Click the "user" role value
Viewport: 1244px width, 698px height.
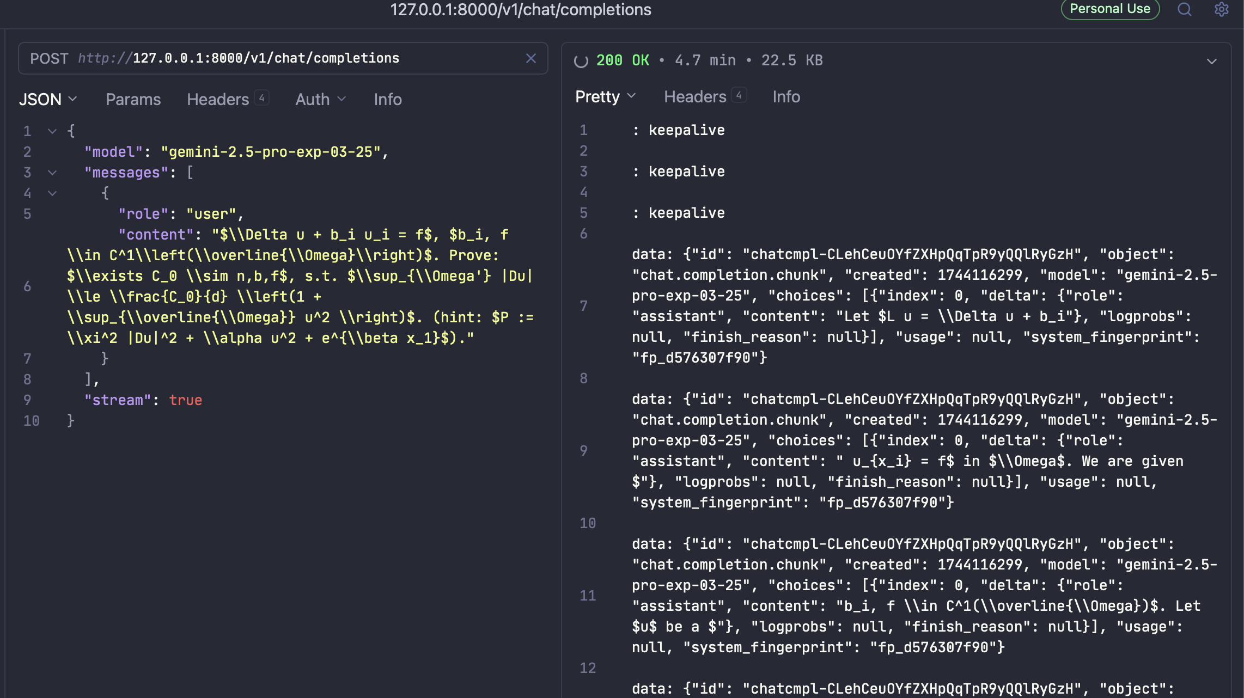[211, 214]
